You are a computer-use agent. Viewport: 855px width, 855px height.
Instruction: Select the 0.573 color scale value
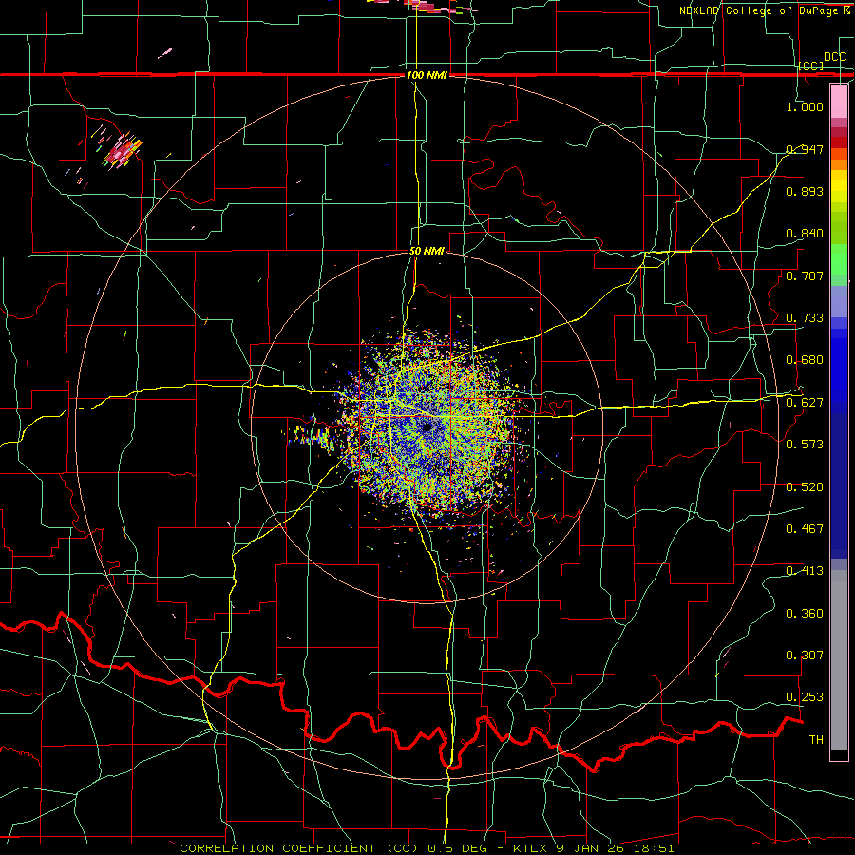[x=805, y=445]
